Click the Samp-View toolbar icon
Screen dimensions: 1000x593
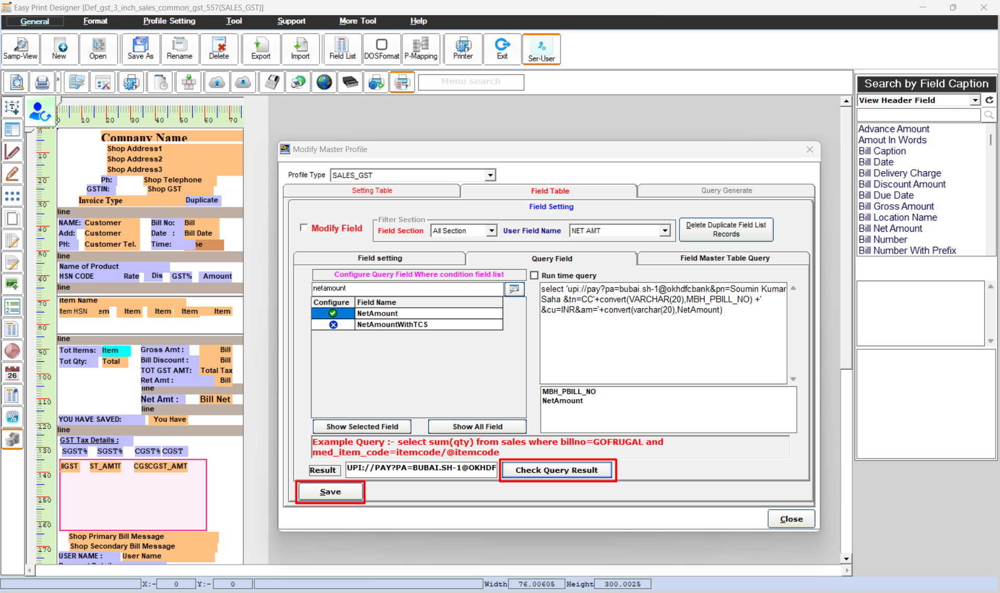click(20, 49)
